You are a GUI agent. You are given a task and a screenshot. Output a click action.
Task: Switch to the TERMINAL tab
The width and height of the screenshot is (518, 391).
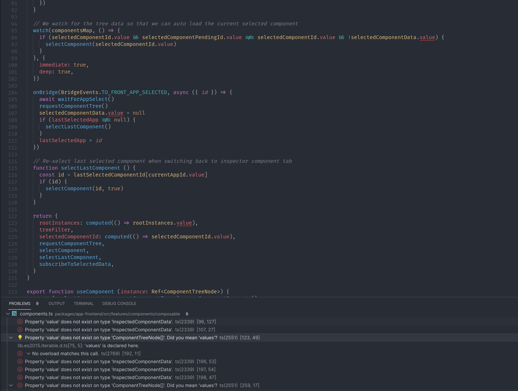pyautogui.click(x=84, y=303)
